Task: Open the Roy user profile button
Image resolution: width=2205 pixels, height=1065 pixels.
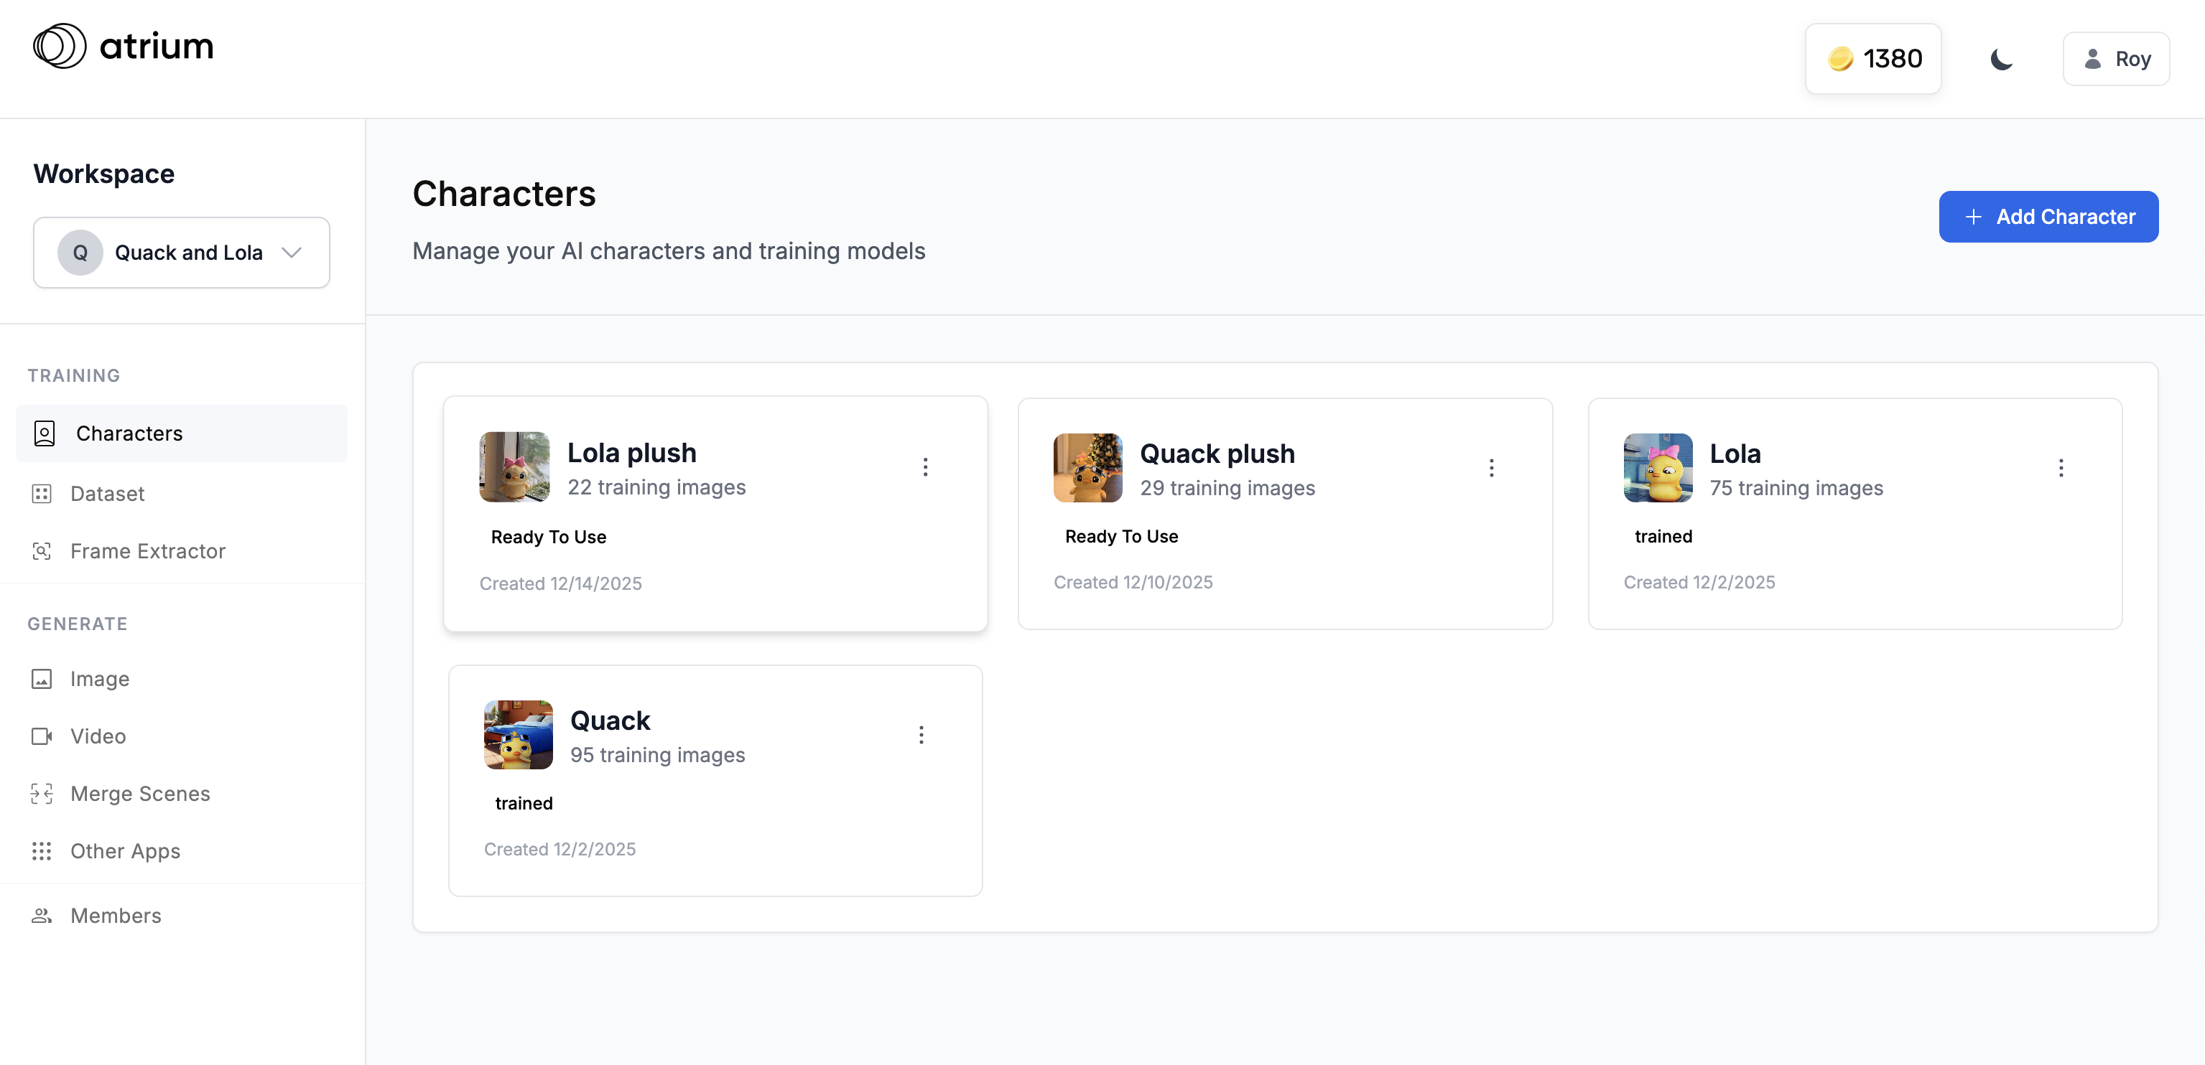Action: pyautogui.click(x=2115, y=59)
